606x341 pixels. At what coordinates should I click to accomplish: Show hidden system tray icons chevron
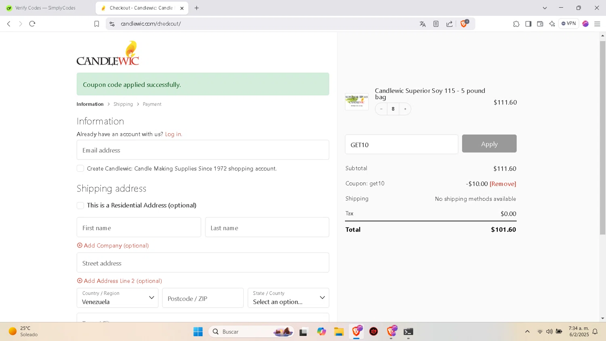coord(527,332)
